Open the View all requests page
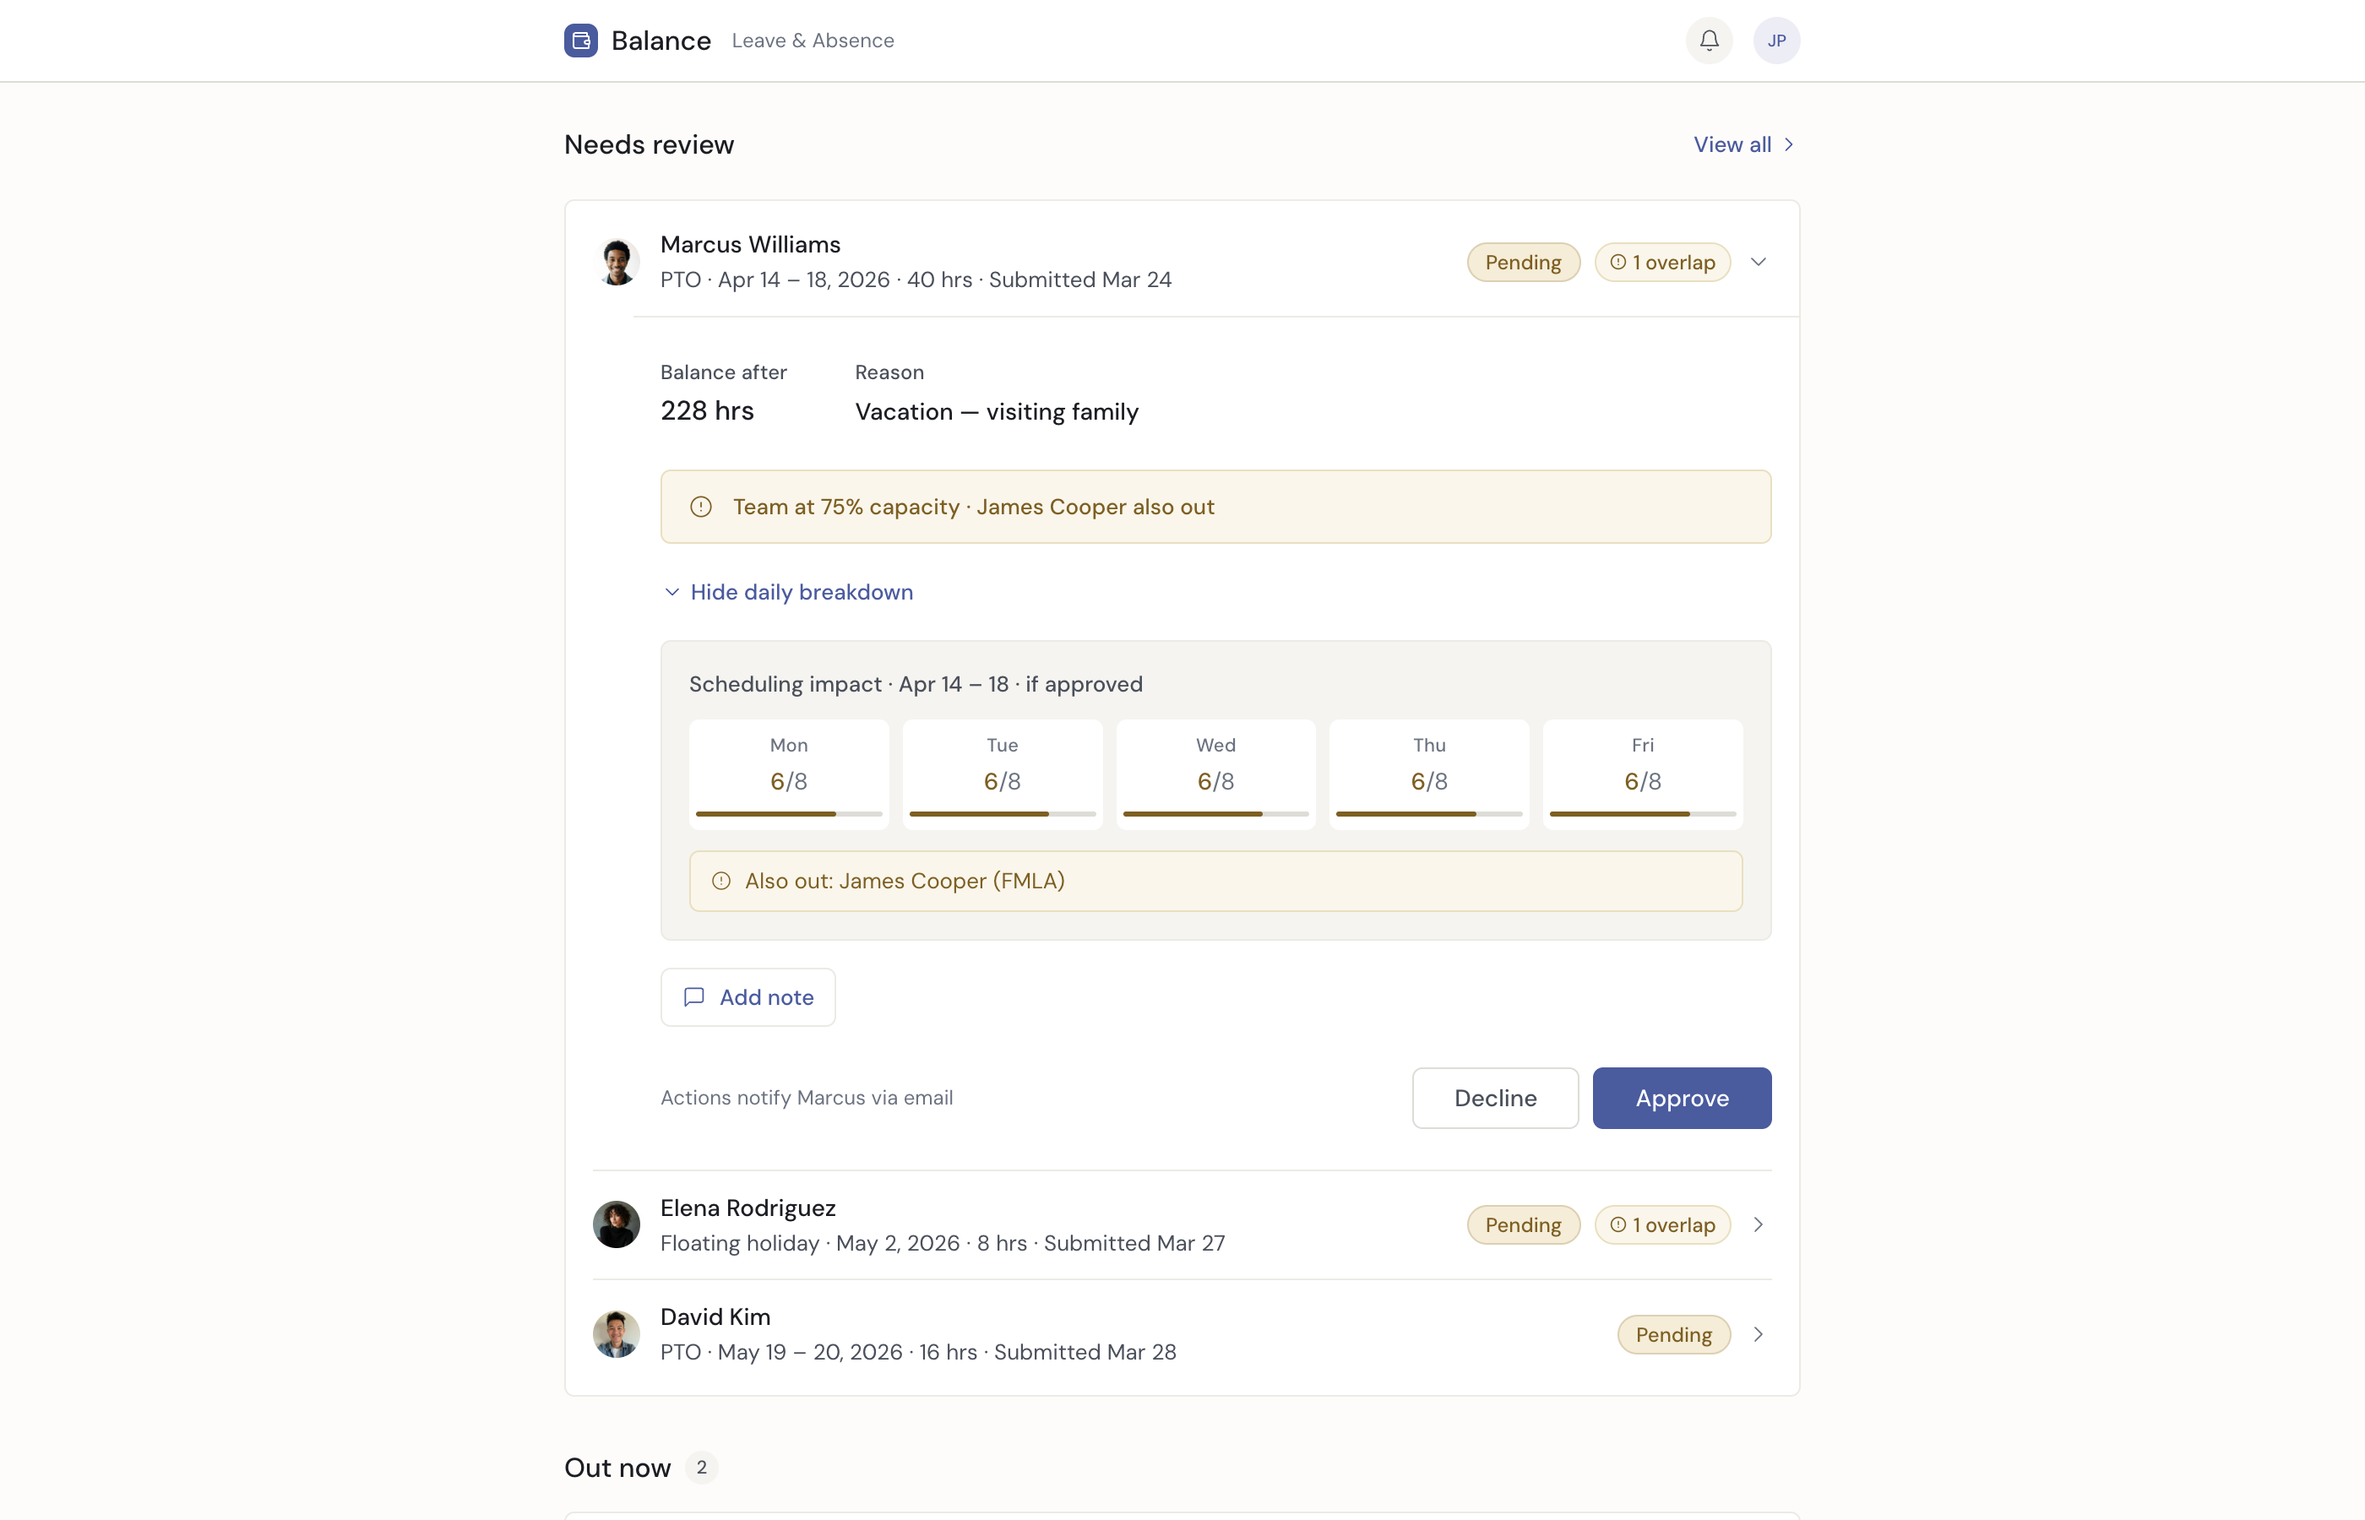This screenshot has width=2365, height=1520. [x=1732, y=144]
